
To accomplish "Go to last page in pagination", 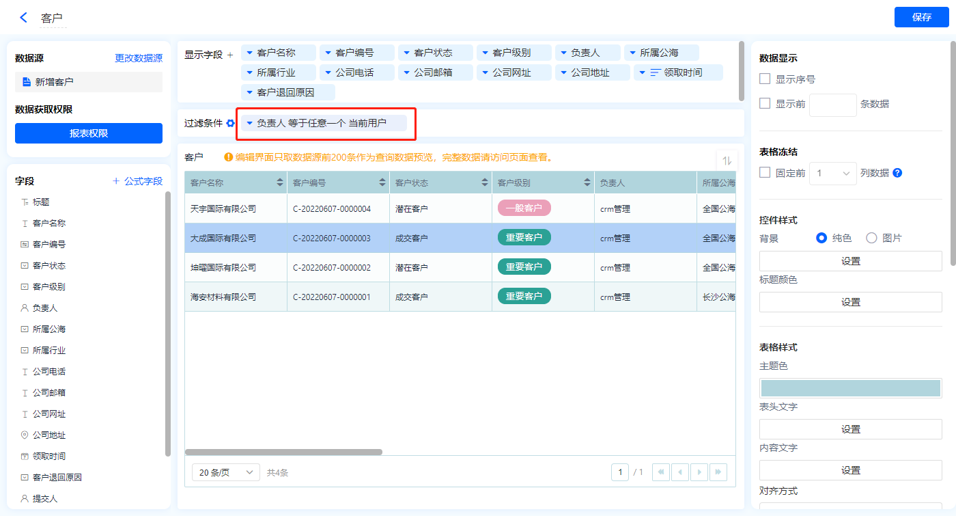I will pyautogui.click(x=718, y=472).
